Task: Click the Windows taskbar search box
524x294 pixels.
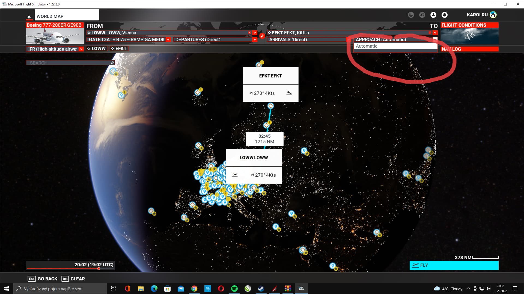Action: pos(60,289)
